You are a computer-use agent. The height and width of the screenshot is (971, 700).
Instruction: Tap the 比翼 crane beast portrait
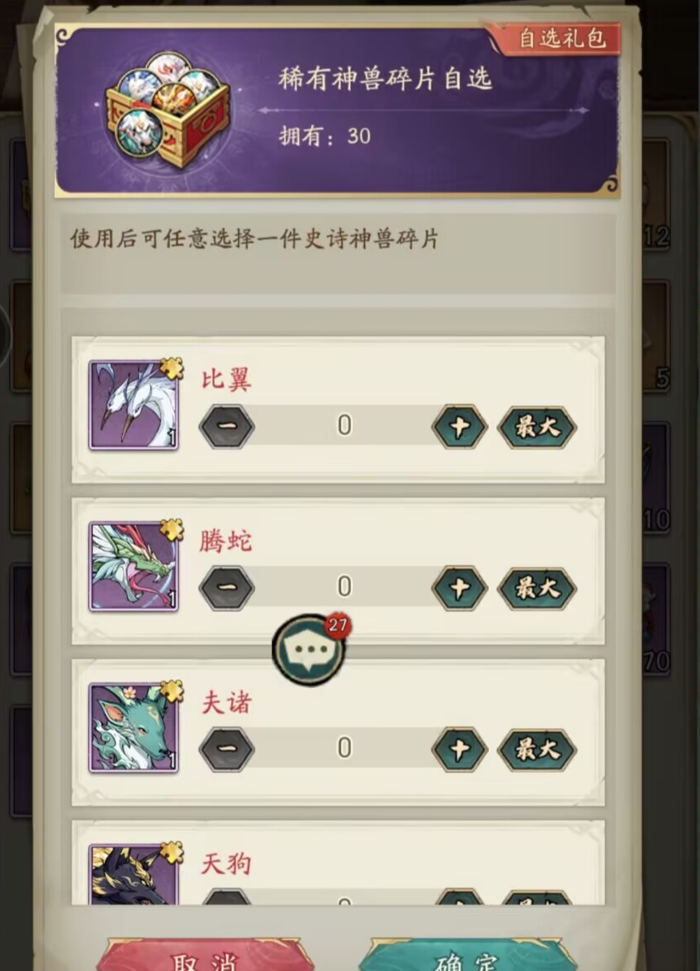click(134, 405)
